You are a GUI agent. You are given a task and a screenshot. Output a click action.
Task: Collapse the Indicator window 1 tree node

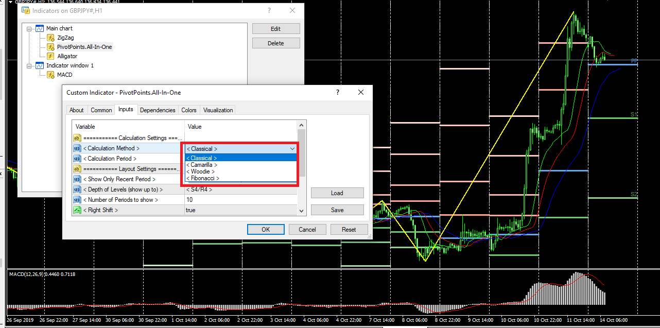(29, 66)
